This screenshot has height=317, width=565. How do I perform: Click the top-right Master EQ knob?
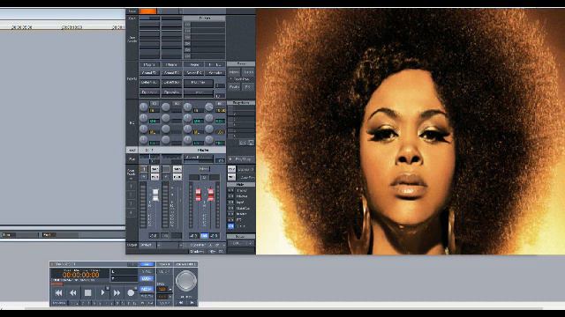click(209, 107)
